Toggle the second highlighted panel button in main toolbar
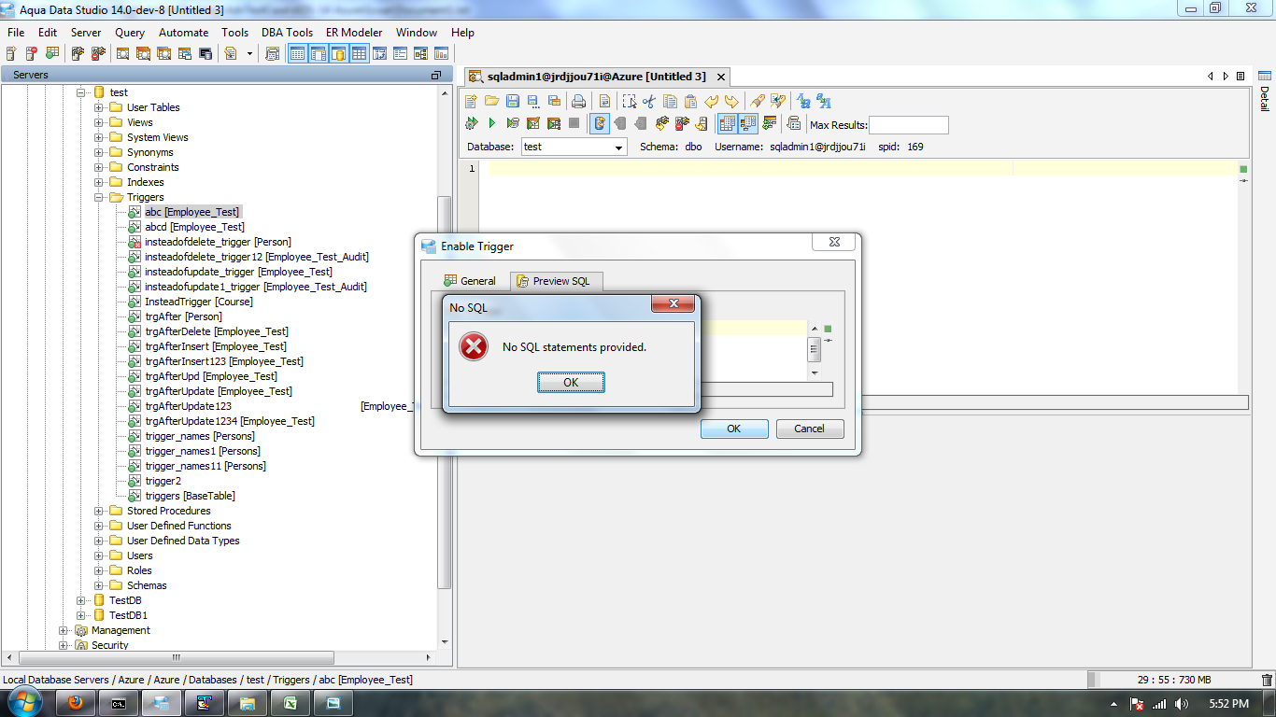This screenshot has height=717, width=1276. (318, 53)
